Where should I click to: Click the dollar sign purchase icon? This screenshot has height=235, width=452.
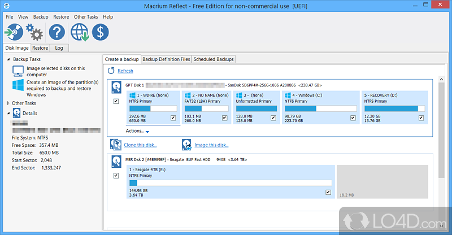(x=101, y=32)
